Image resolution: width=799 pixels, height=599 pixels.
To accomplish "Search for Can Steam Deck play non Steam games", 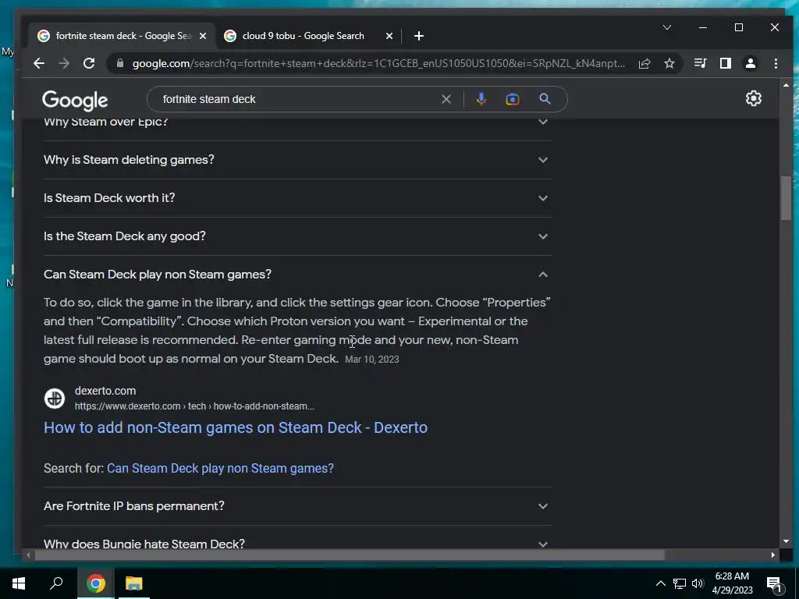I will [x=220, y=469].
